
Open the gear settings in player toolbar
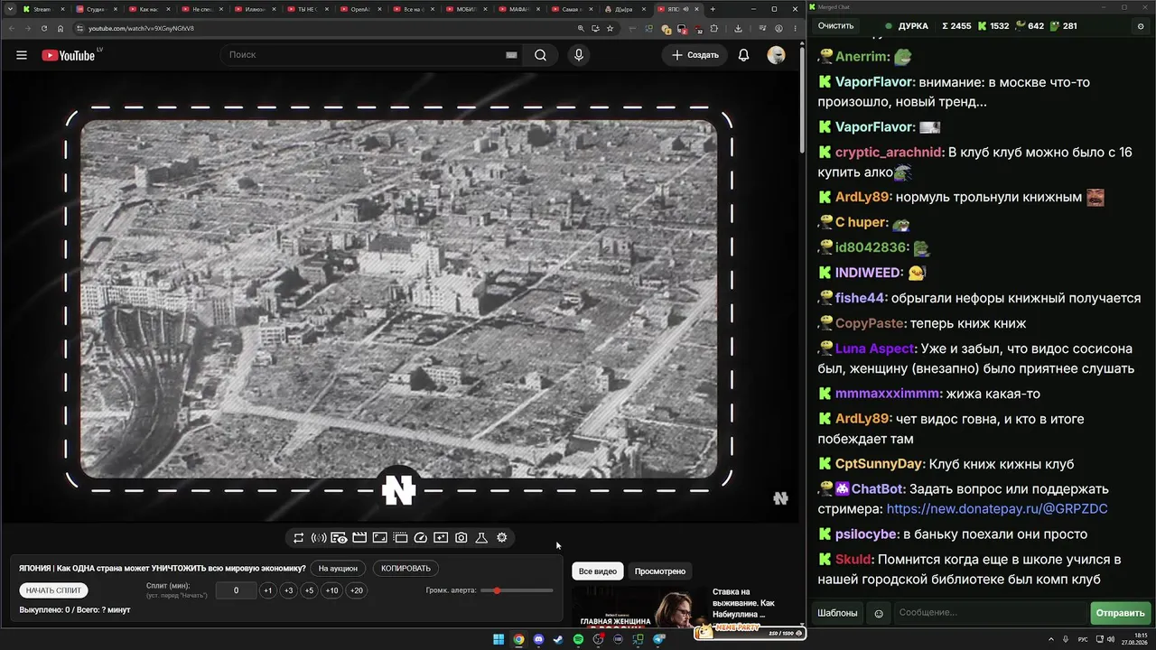pyautogui.click(x=502, y=538)
